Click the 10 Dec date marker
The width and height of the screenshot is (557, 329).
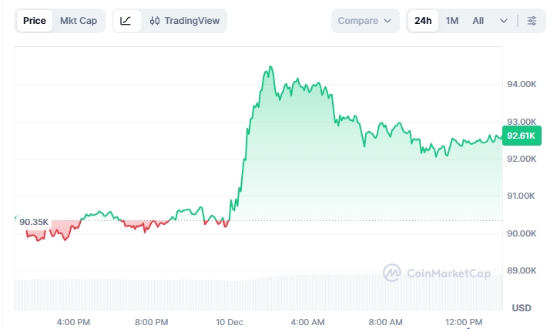pos(230,321)
